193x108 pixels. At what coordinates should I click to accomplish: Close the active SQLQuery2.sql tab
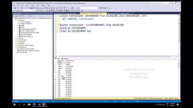[x=106, y=13]
